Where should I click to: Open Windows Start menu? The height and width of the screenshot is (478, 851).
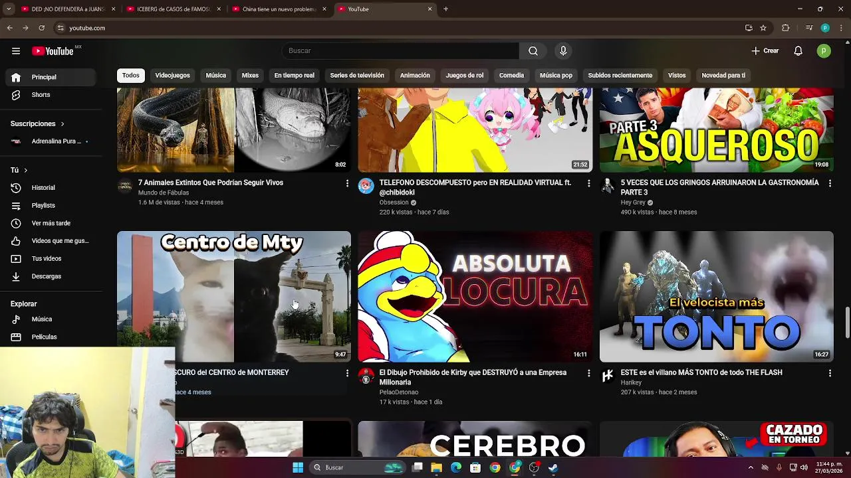298,467
